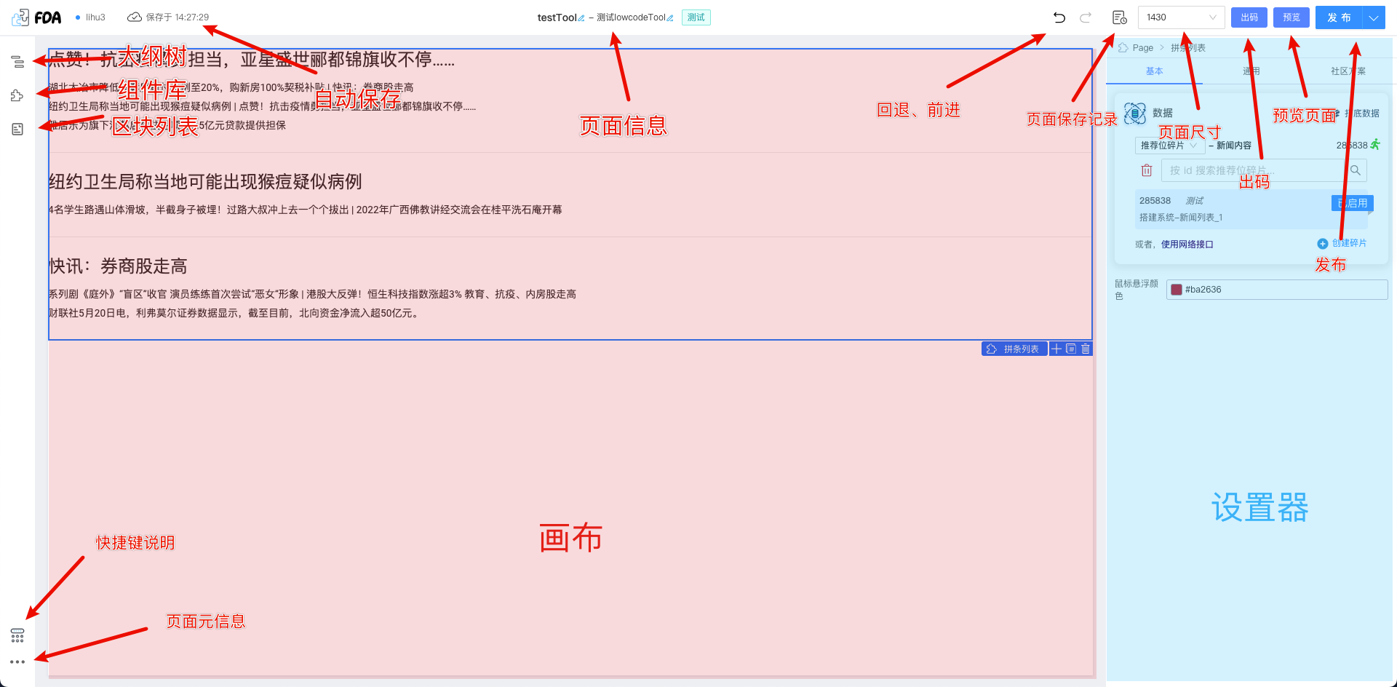Viewport: 1397px width, 687px height.
Task: Open the component library puzzle icon
Action: (17, 95)
